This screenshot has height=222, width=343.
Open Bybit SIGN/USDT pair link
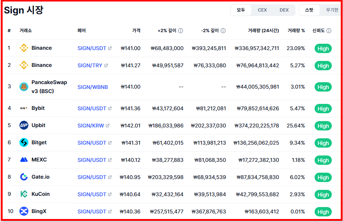tap(92, 108)
